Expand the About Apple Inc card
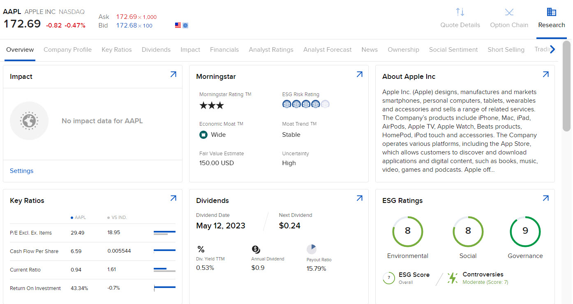Viewport: 573px width, 304px height. 545,74
